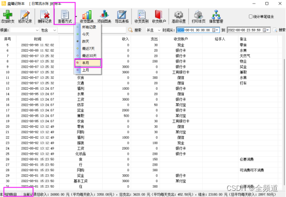Click the 150 expense cell in row 26

tap(155, 159)
